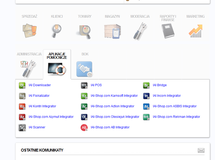The height and width of the screenshot is (160, 215).
Task: Click the IAI Bridge icon
Action: tap(146, 85)
